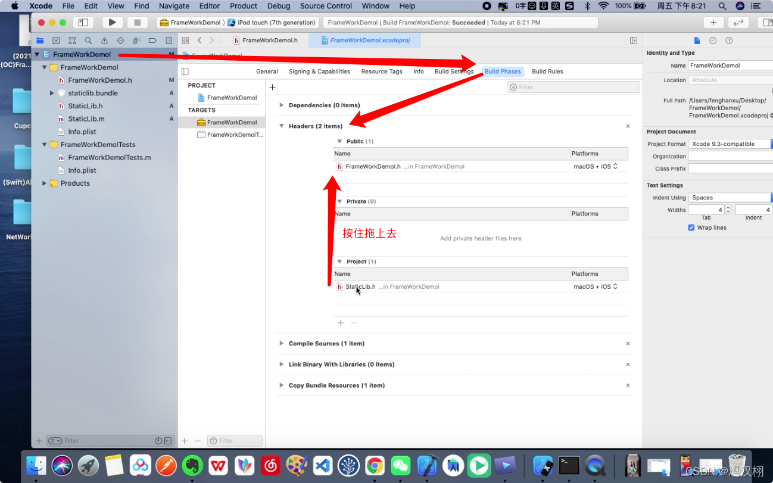Expand Compile Sources phase
The height and width of the screenshot is (483, 773).
tap(281, 344)
